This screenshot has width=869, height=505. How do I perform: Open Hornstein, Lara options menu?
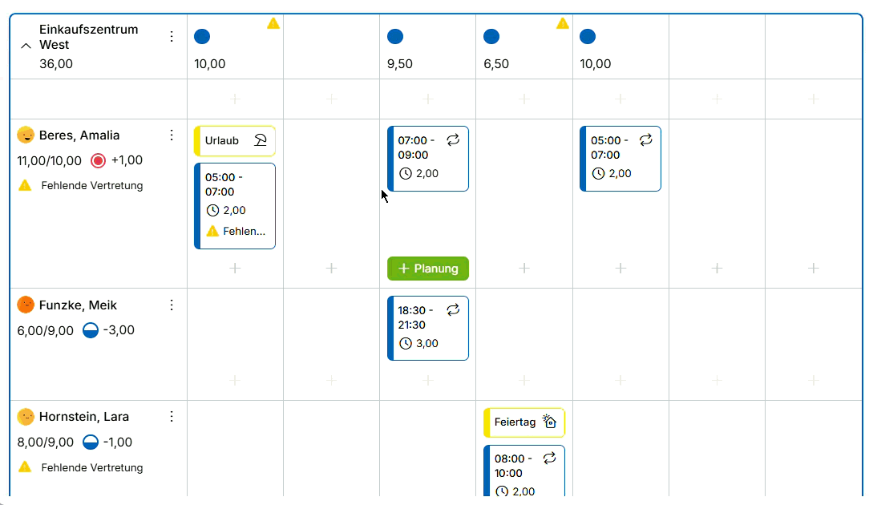point(172,416)
